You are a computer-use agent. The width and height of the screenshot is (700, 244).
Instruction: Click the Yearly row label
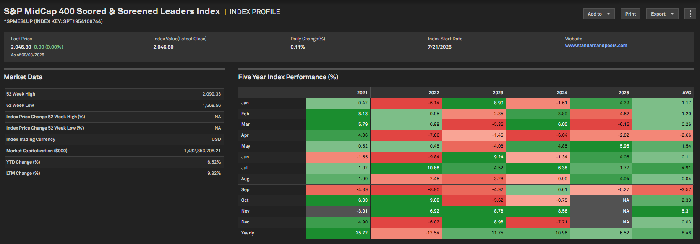pos(248,233)
